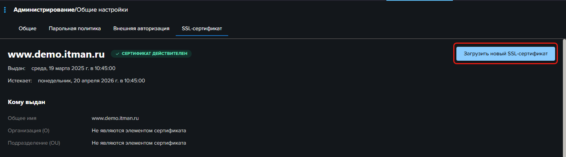Open the Парольная политика tab

(x=75, y=29)
